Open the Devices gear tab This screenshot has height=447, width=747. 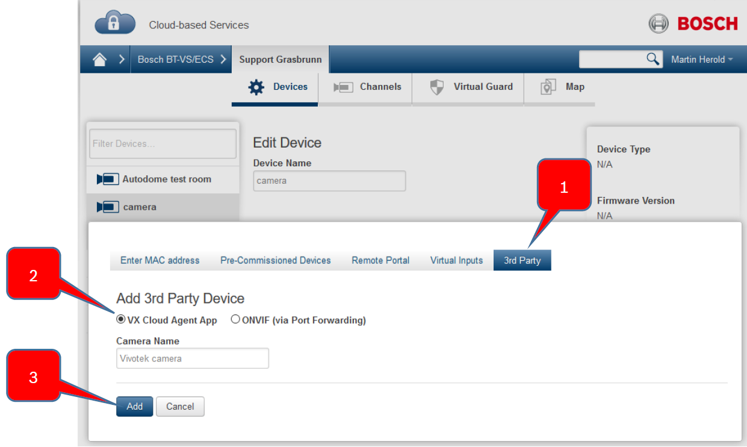point(276,87)
